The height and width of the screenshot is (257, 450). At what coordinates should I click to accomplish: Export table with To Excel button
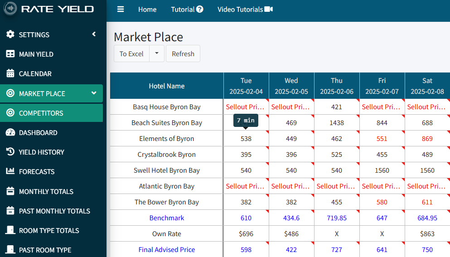[x=131, y=53]
